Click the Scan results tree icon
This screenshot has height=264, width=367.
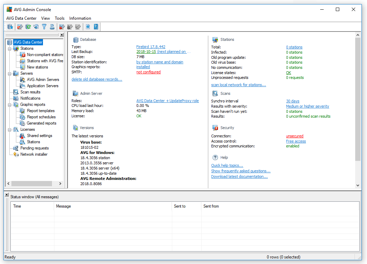[x=16, y=92]
